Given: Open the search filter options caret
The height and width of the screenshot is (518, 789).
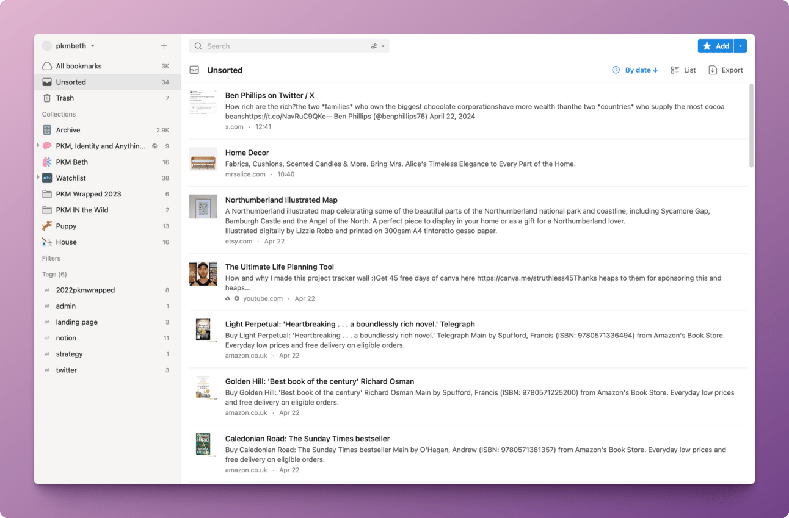Looking at the screenshot, I should pyautogui.click(x=383, y=46).
